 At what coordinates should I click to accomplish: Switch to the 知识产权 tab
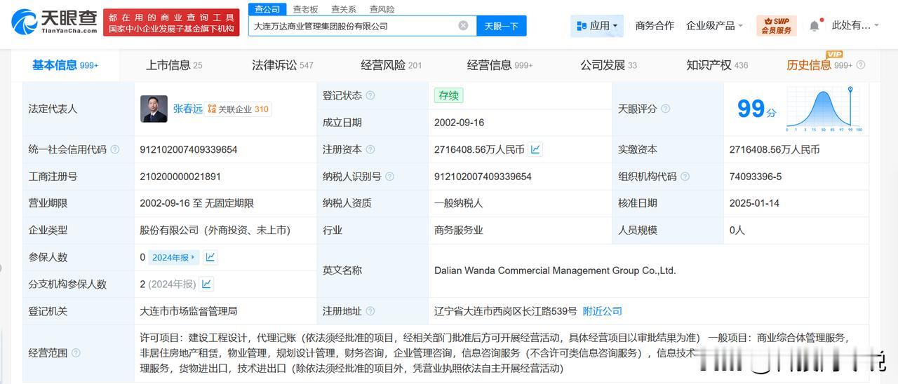click(717, 65)
